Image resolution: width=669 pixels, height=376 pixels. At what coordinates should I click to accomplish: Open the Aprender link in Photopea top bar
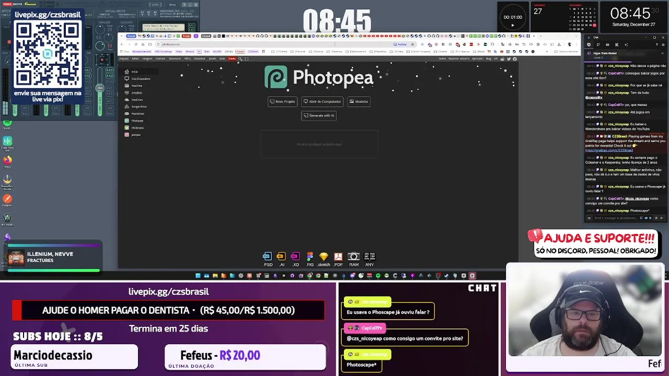tap(477, 58)
